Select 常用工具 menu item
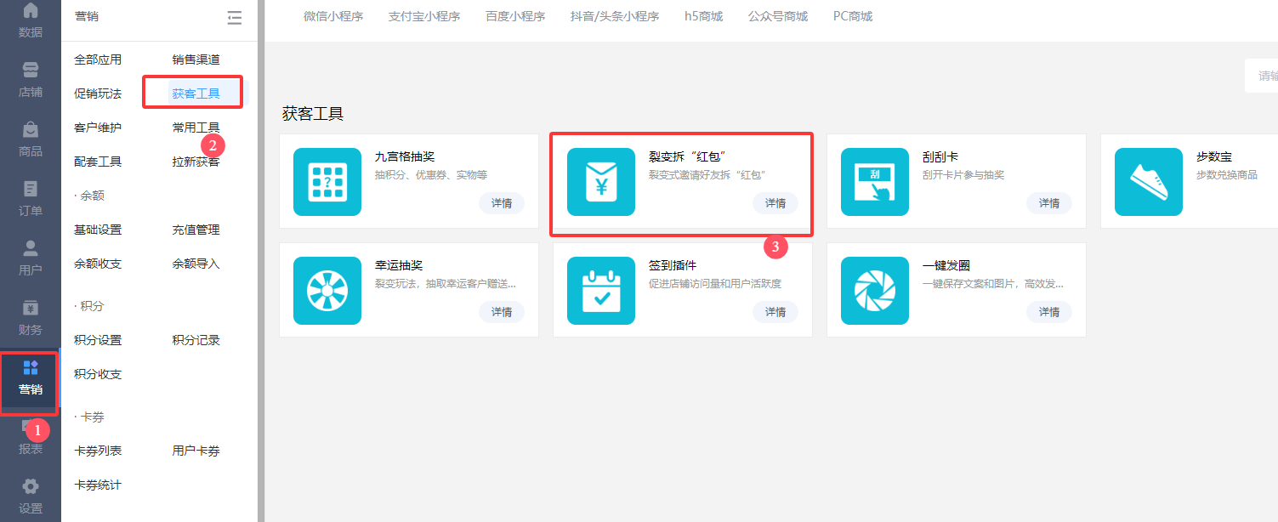Screen dimensions: 1278x522 coord(196,128)
